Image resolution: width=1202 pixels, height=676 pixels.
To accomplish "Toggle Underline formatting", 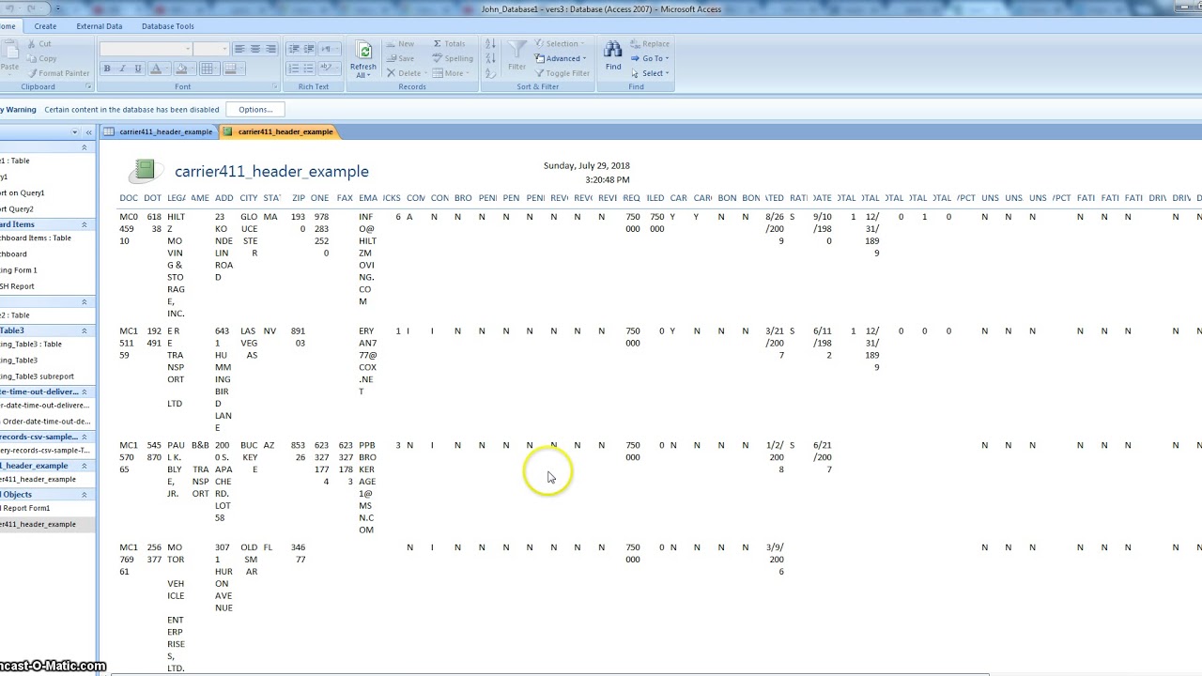I will click(138, 69).
